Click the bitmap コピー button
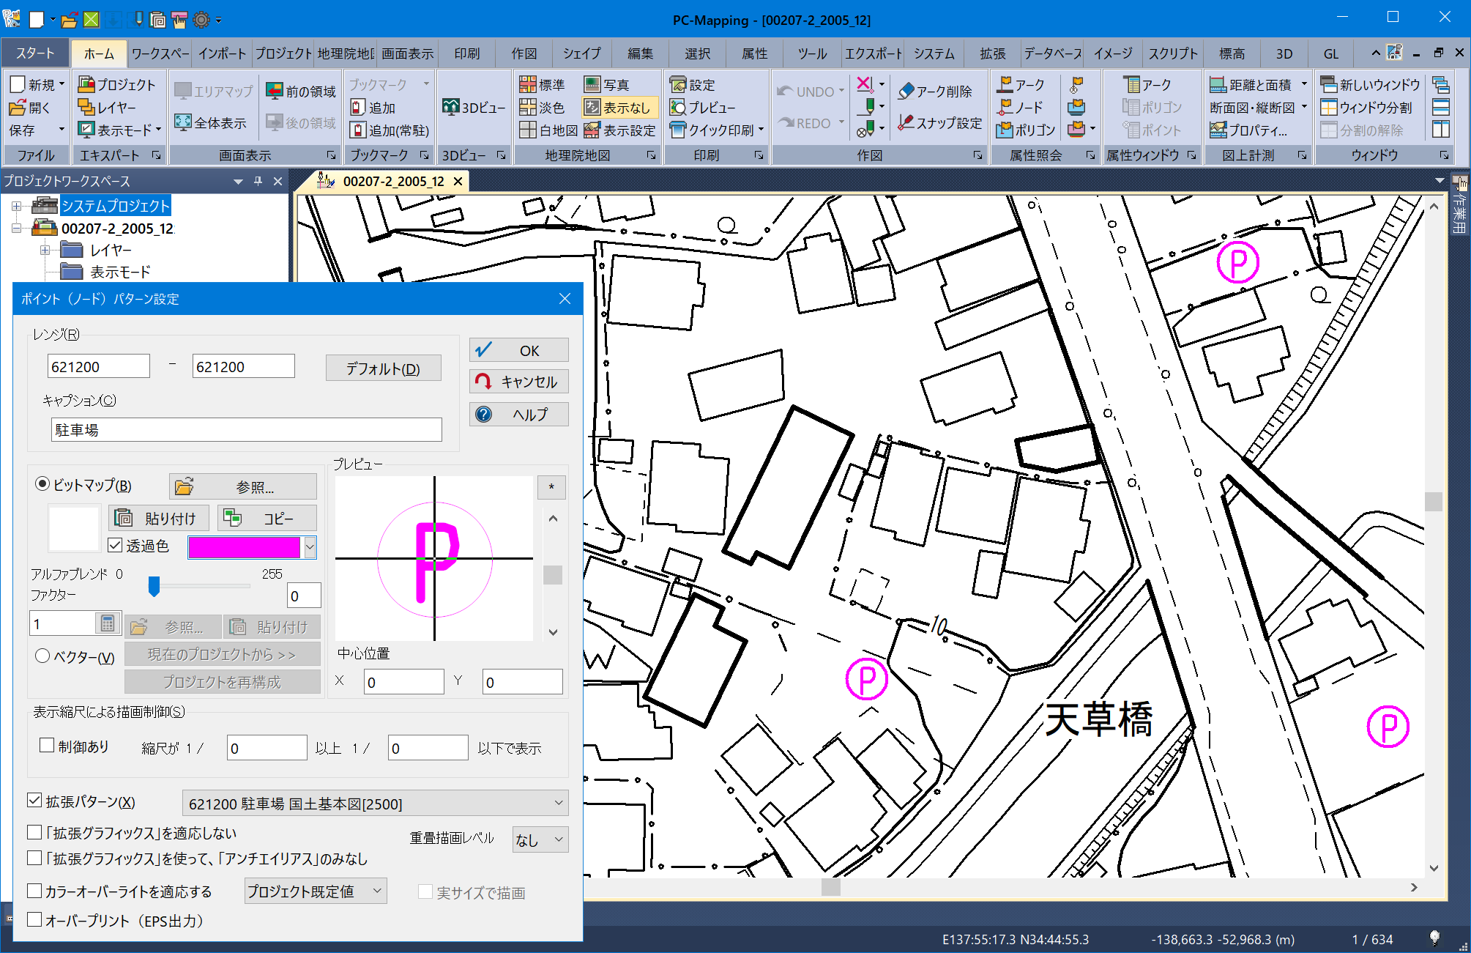 pos(267,518)
